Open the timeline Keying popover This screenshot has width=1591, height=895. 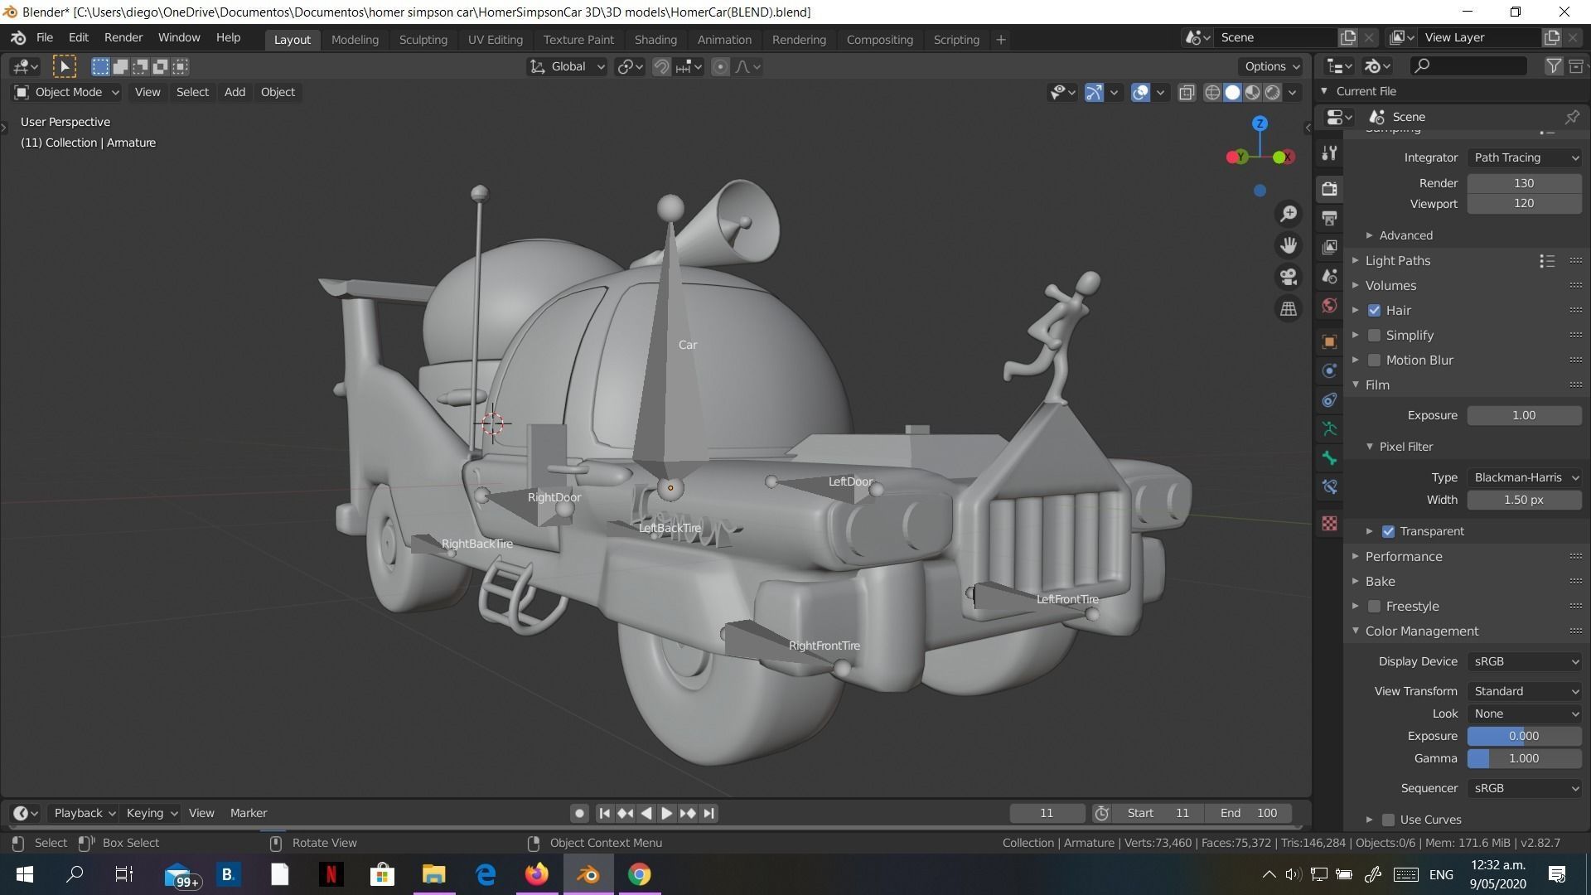point(152,813)
